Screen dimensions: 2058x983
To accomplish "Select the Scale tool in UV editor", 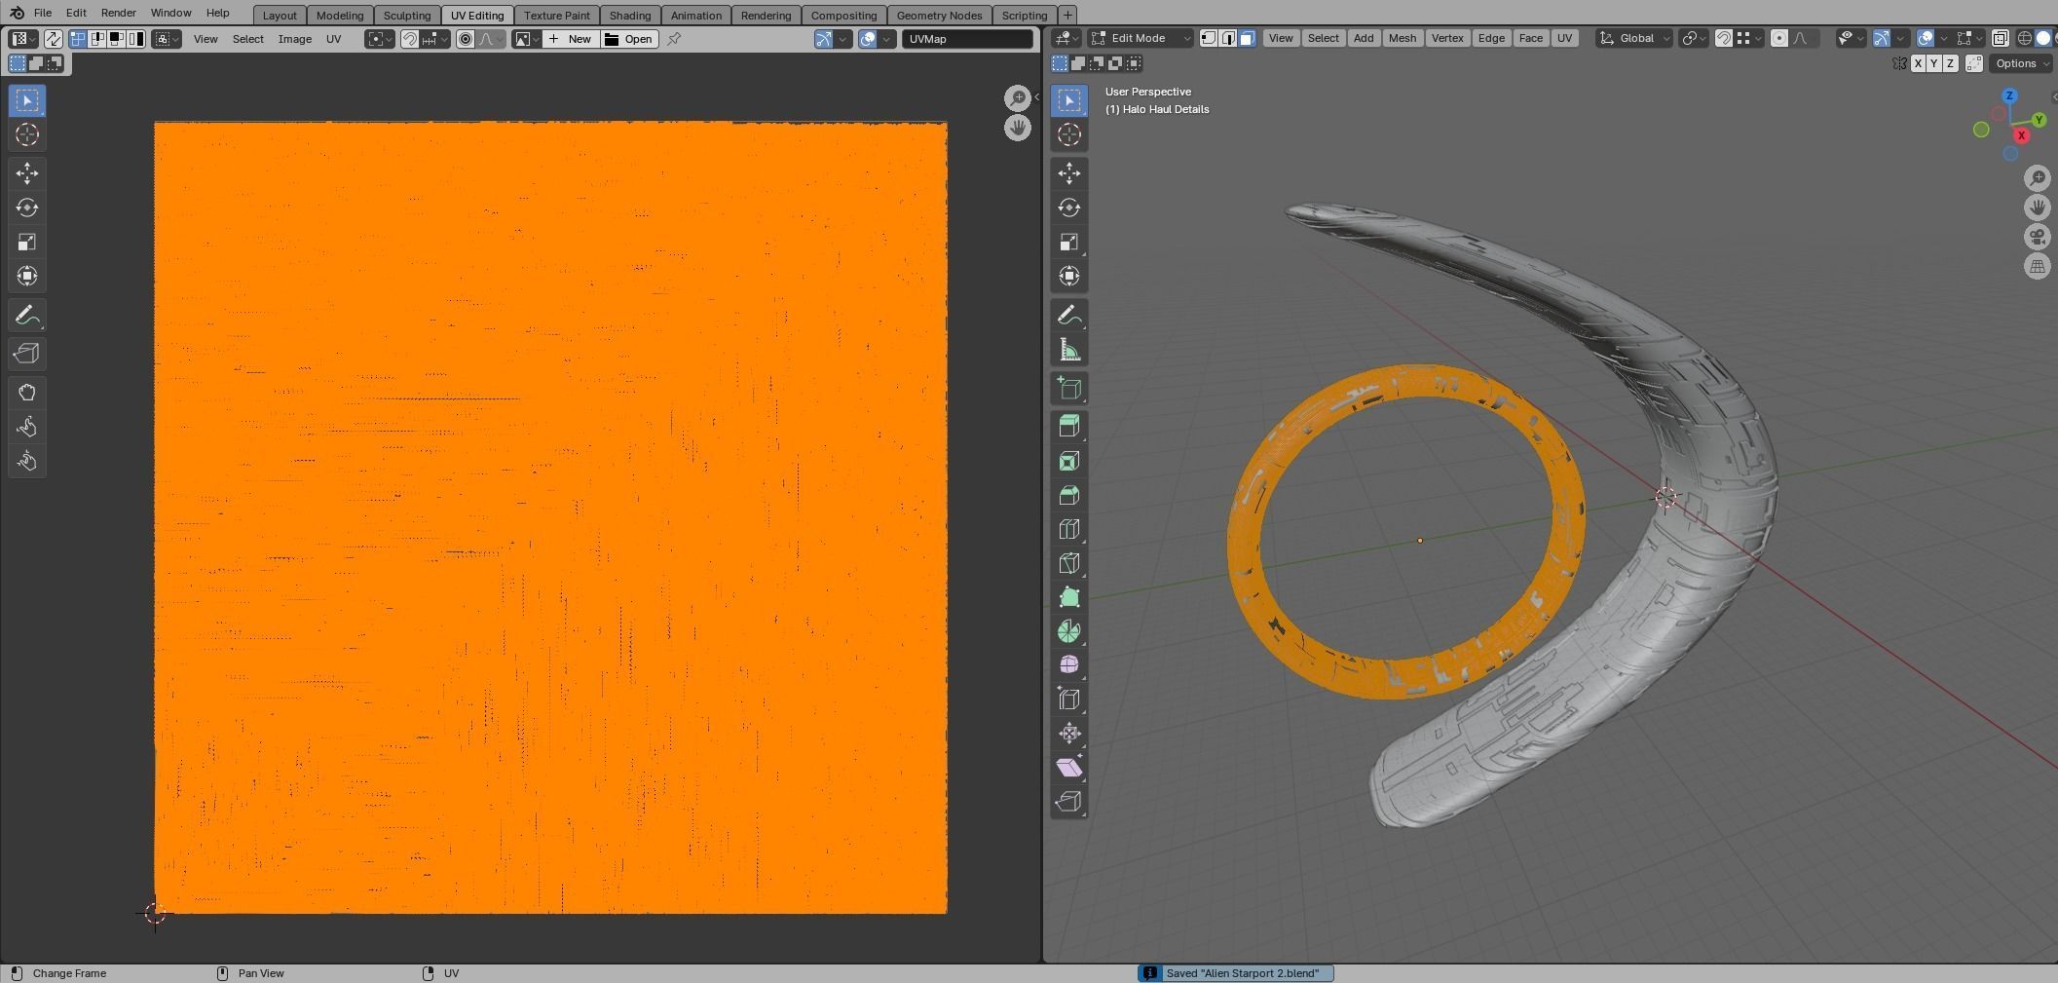I will tap(27, 242).
